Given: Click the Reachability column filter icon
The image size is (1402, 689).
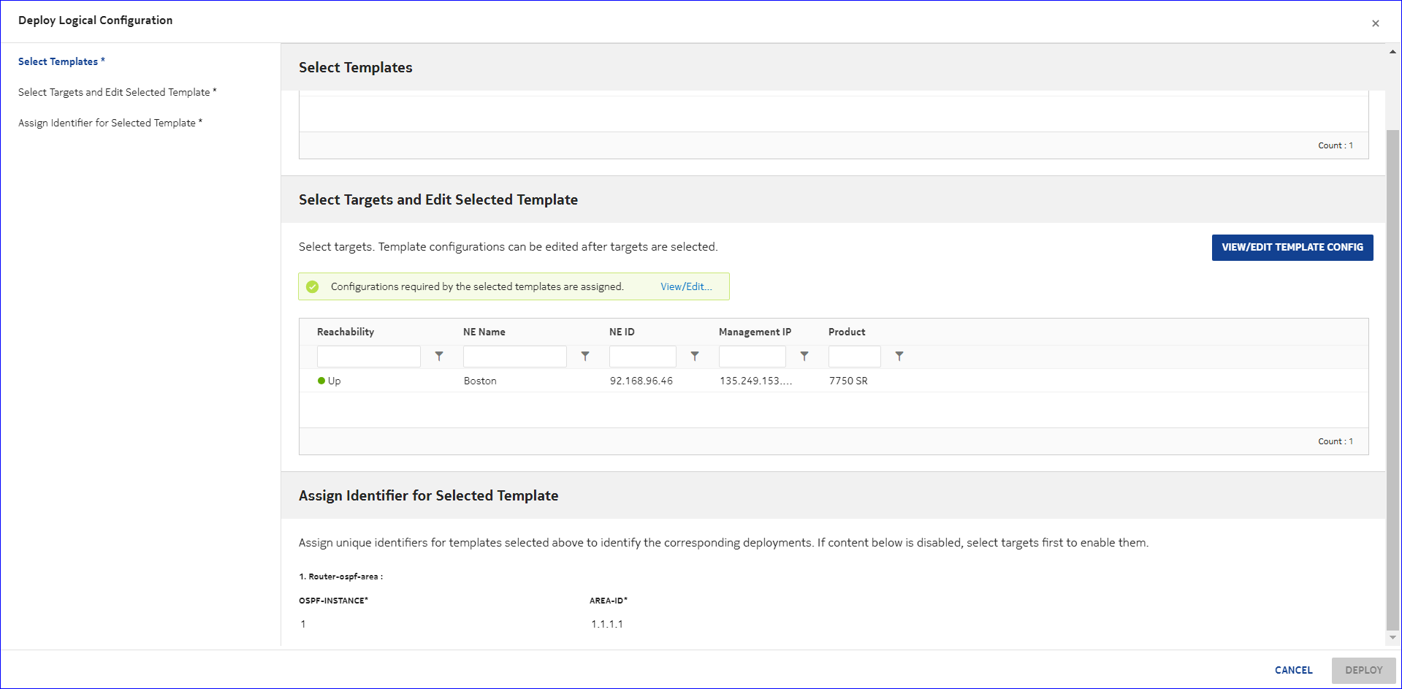Looking at the screenshot, I should point(439,357).
